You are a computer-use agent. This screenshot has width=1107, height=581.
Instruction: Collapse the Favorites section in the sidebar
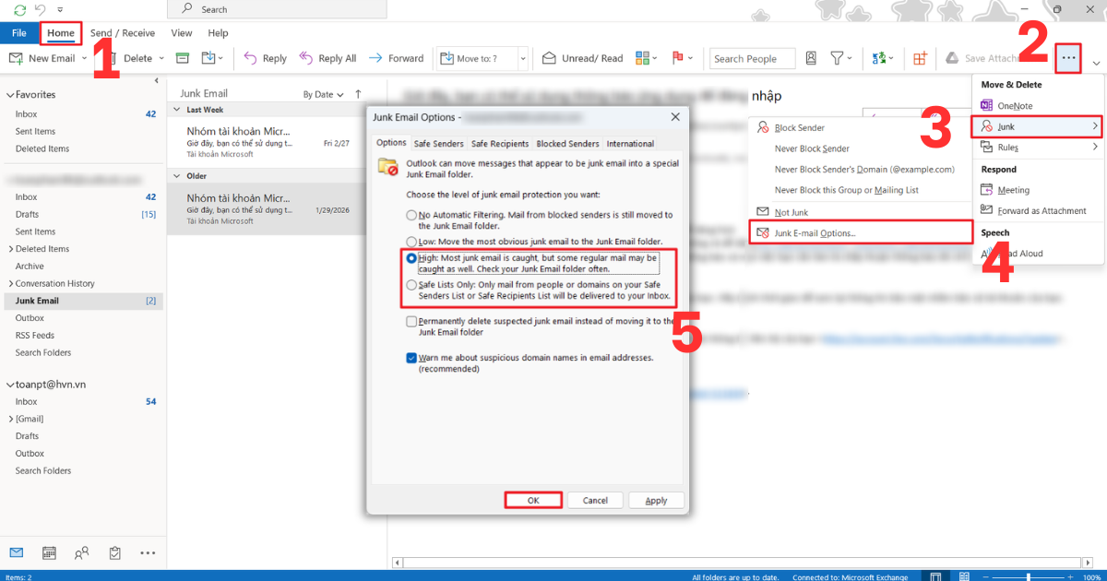tap(9, 94)
